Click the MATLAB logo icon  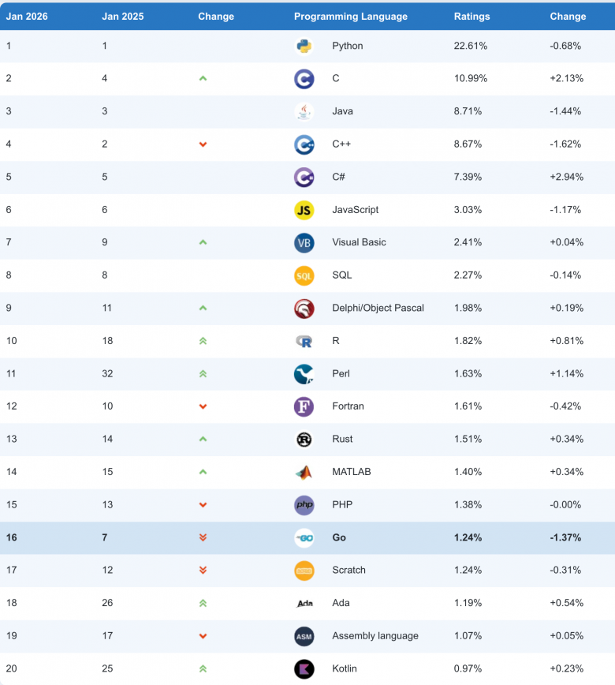[x=304, y=472]
